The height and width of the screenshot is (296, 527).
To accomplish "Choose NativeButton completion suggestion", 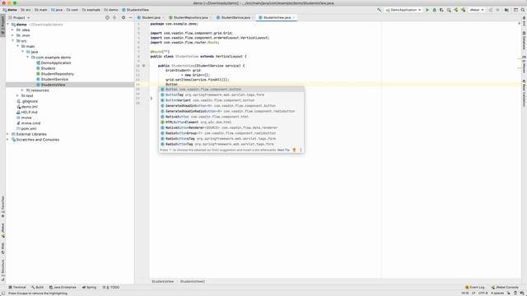I will [x=231, y=117].
